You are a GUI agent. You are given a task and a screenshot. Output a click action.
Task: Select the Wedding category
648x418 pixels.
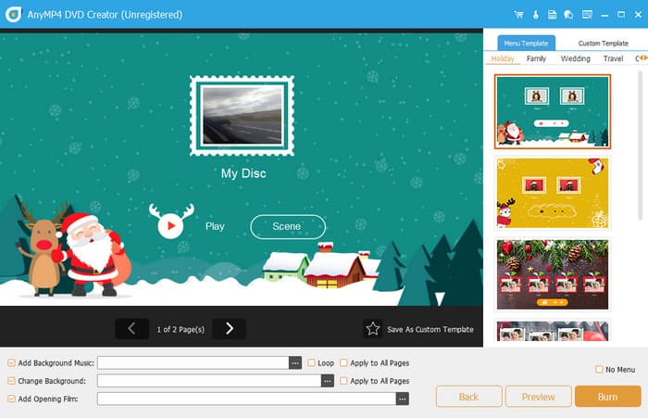575,58
